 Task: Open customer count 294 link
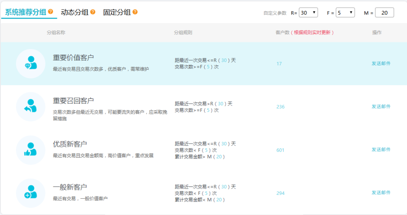pyautogui.click(x=280, y=193)
